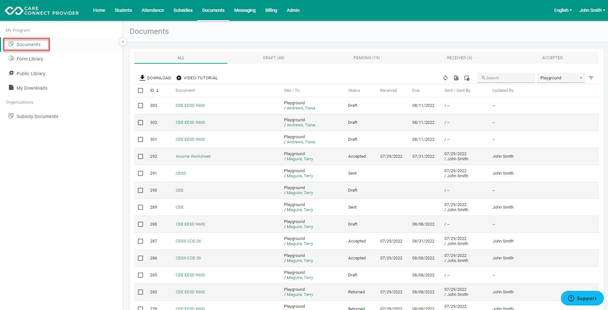The width and height of the screenshot is (608, 310).
Task: Click into the Search field
Action: click(506, 78)
